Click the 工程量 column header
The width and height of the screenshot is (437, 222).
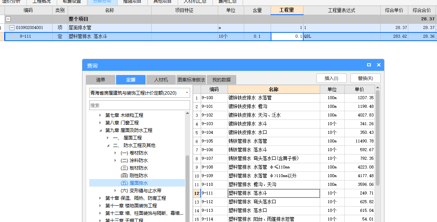click(x=287, y=10)
